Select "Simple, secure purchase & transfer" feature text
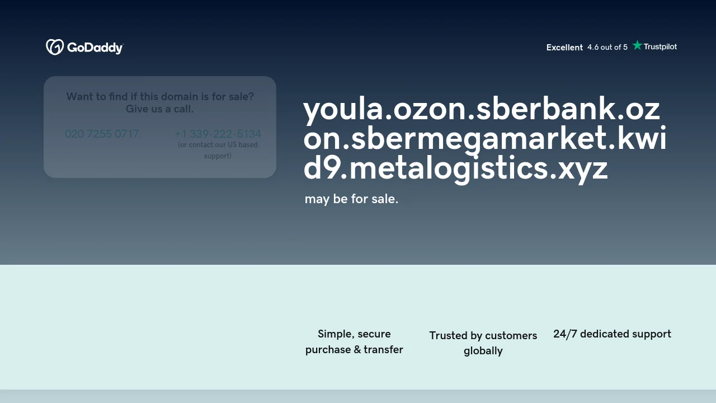The height and width of the screenshot is (403, 716). click(354, 341)
